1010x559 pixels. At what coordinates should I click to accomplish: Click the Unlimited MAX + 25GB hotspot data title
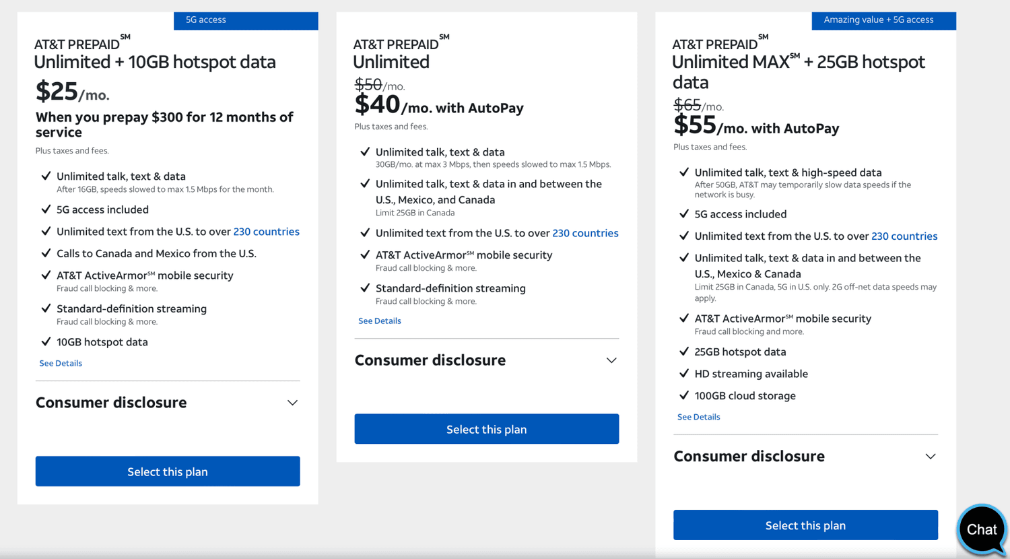(x=799, y=72)
